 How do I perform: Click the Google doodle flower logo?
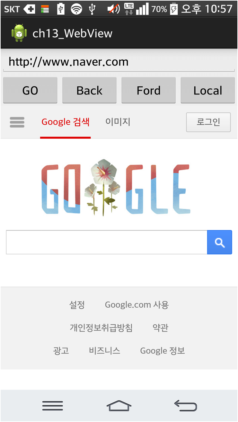116,188
